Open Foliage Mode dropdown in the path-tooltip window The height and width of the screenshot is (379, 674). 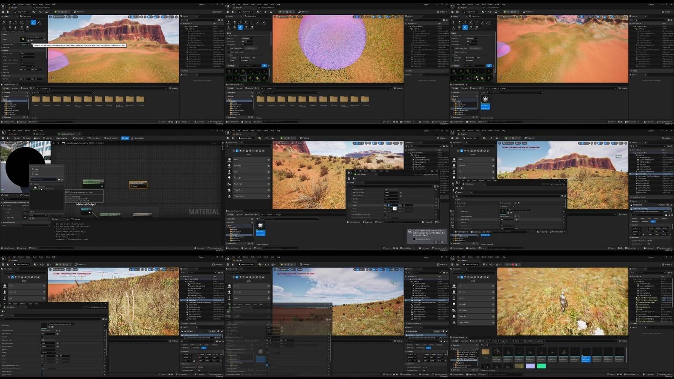point(21,12)
